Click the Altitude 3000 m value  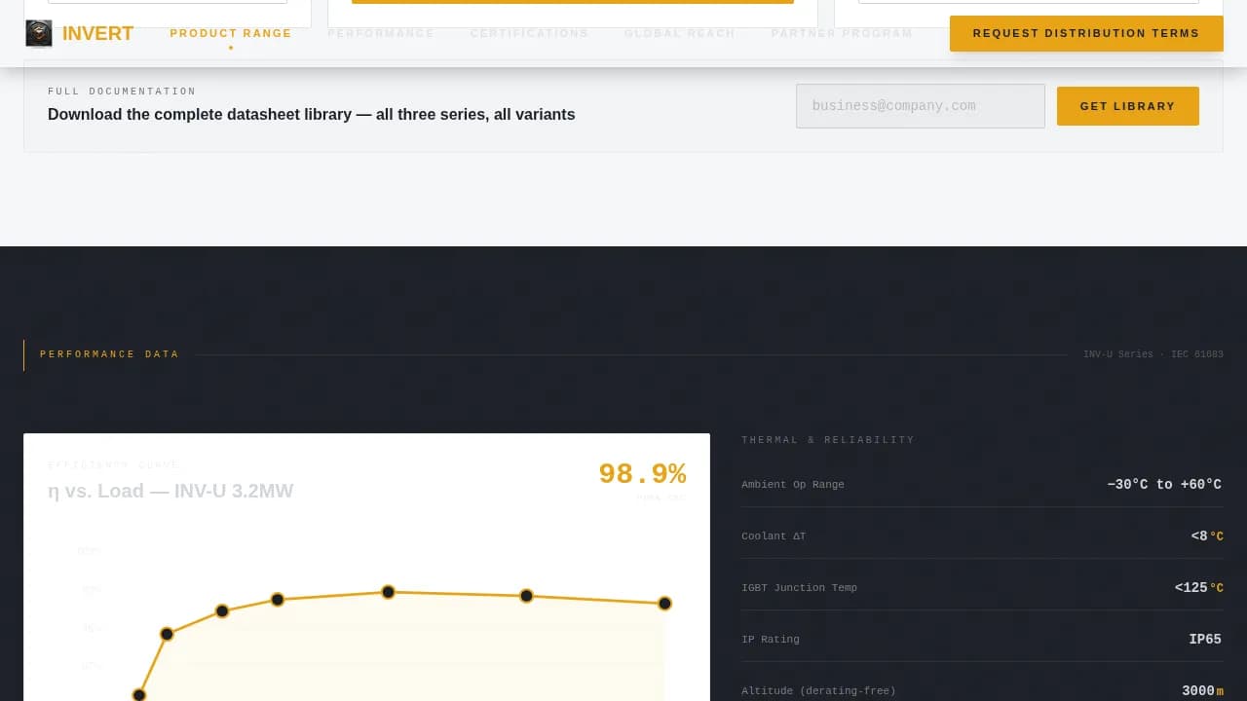(x=1202, y=690)
